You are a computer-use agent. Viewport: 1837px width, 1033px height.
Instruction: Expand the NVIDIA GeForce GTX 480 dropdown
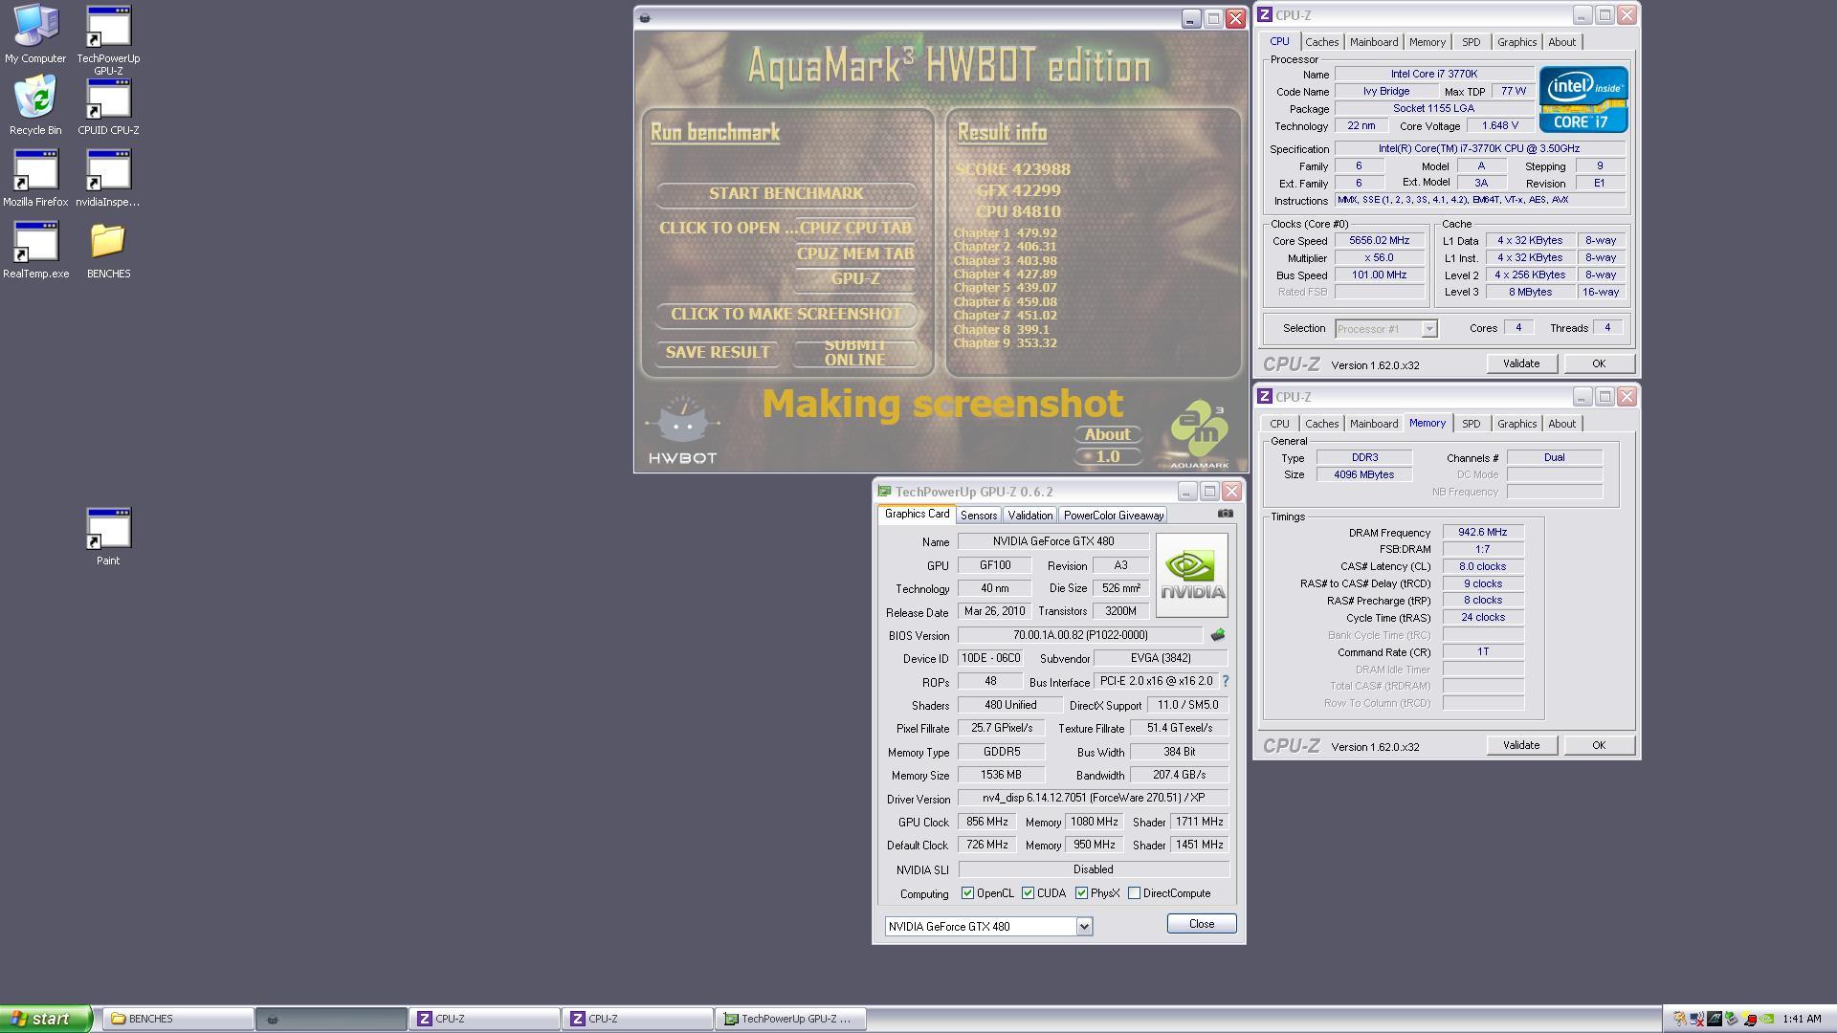[x=1084, y=926]
